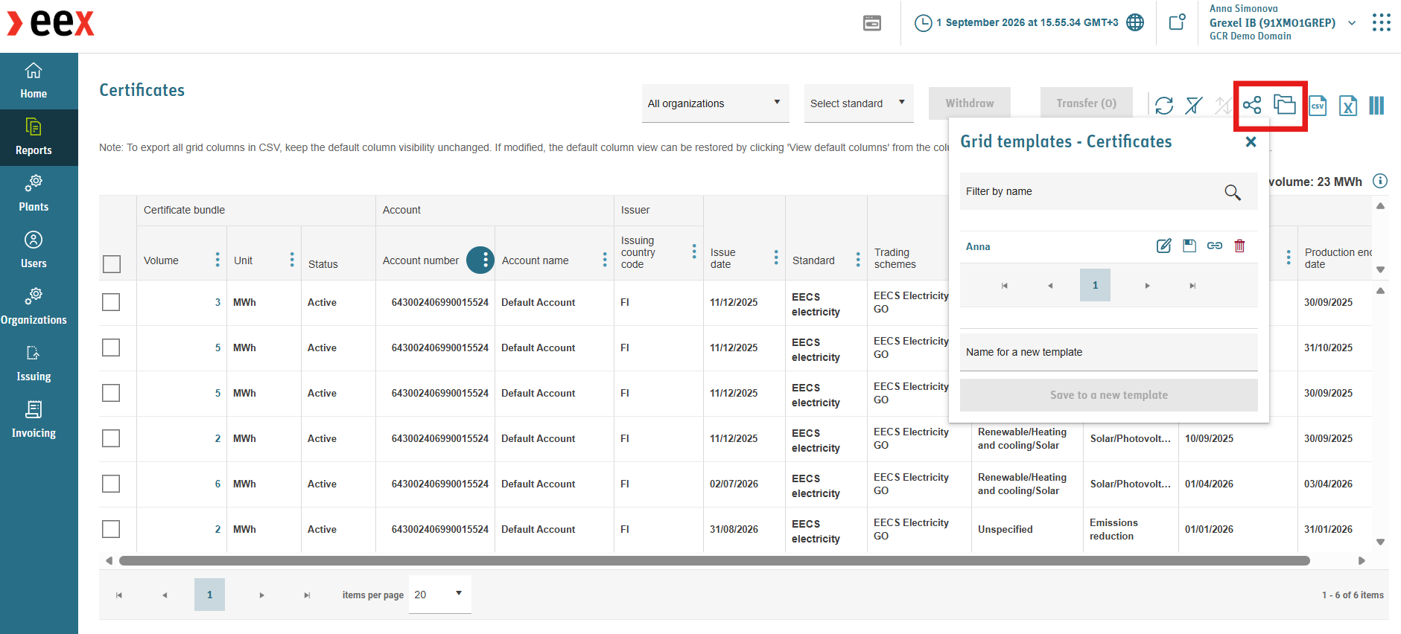
Task: Open Organizations in the sidebar
Action: pyautogui.click(x=34, y=307)
